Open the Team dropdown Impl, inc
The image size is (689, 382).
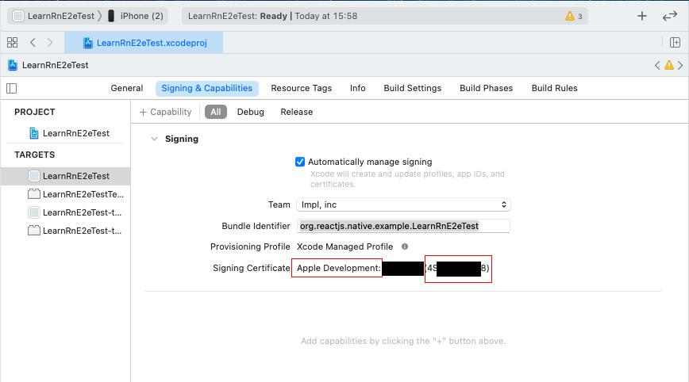point(403,204)
